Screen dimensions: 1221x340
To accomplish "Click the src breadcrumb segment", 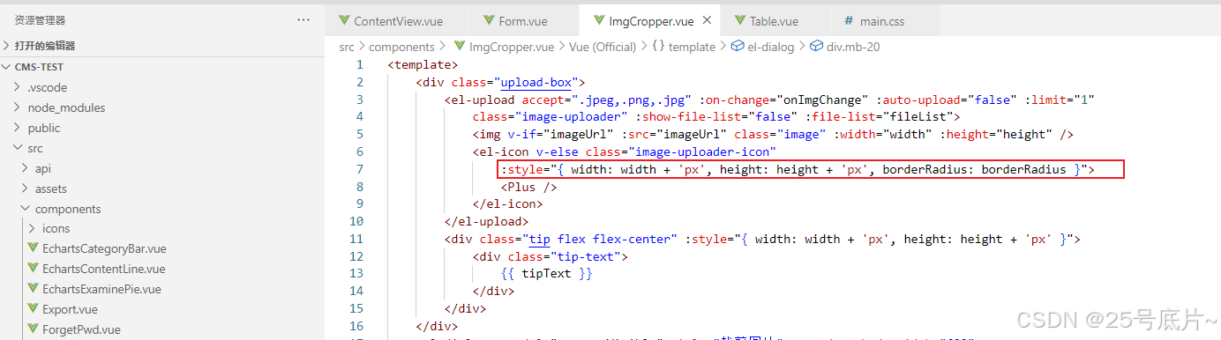I will pos(348,47).
